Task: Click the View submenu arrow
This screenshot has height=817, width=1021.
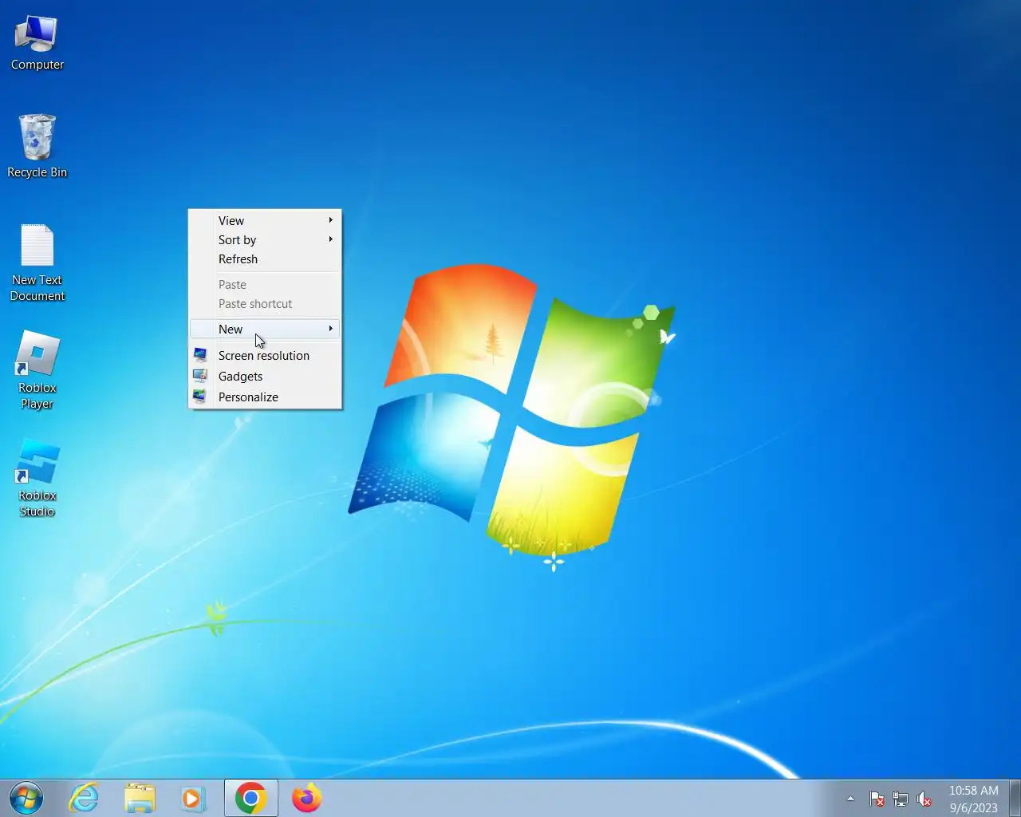Action: (330, 220)
